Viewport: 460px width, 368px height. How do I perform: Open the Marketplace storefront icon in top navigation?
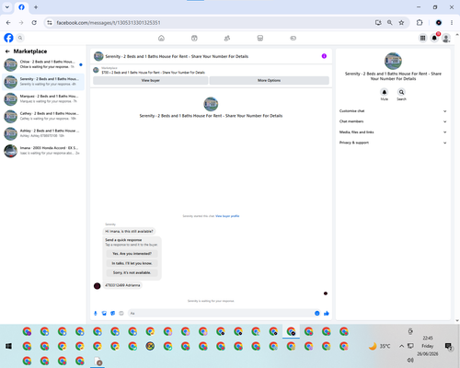260,38
